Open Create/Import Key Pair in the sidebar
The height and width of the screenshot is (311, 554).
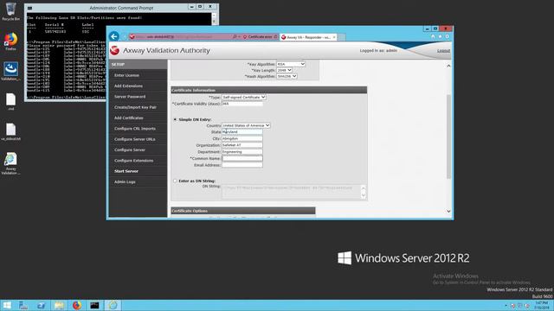pyautogui.click(x=135, y=107)
